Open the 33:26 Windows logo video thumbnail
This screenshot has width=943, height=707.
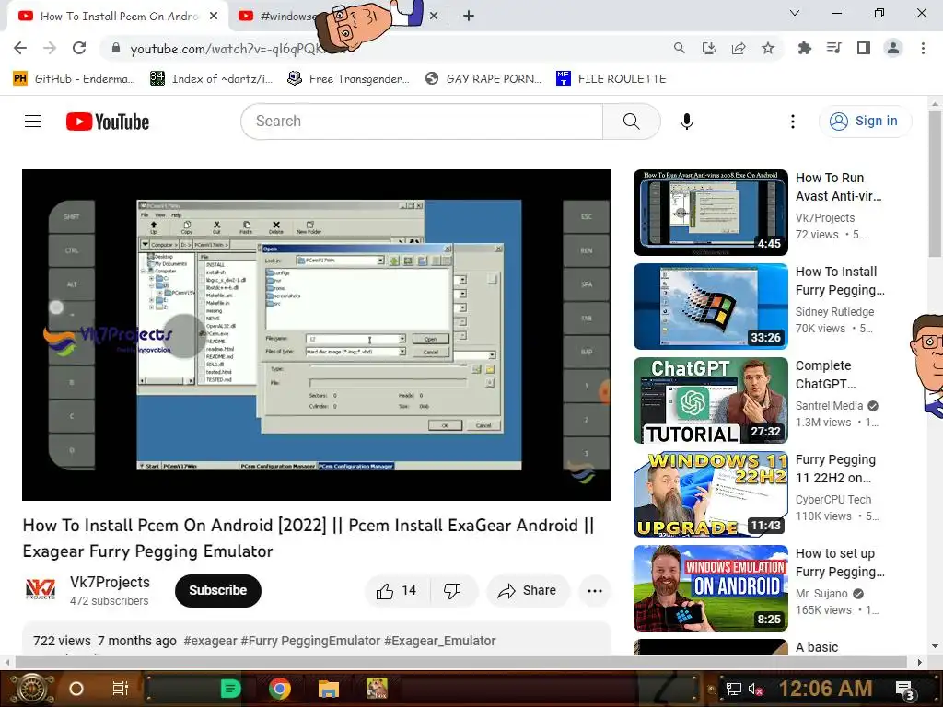click(x=710, y=307)
